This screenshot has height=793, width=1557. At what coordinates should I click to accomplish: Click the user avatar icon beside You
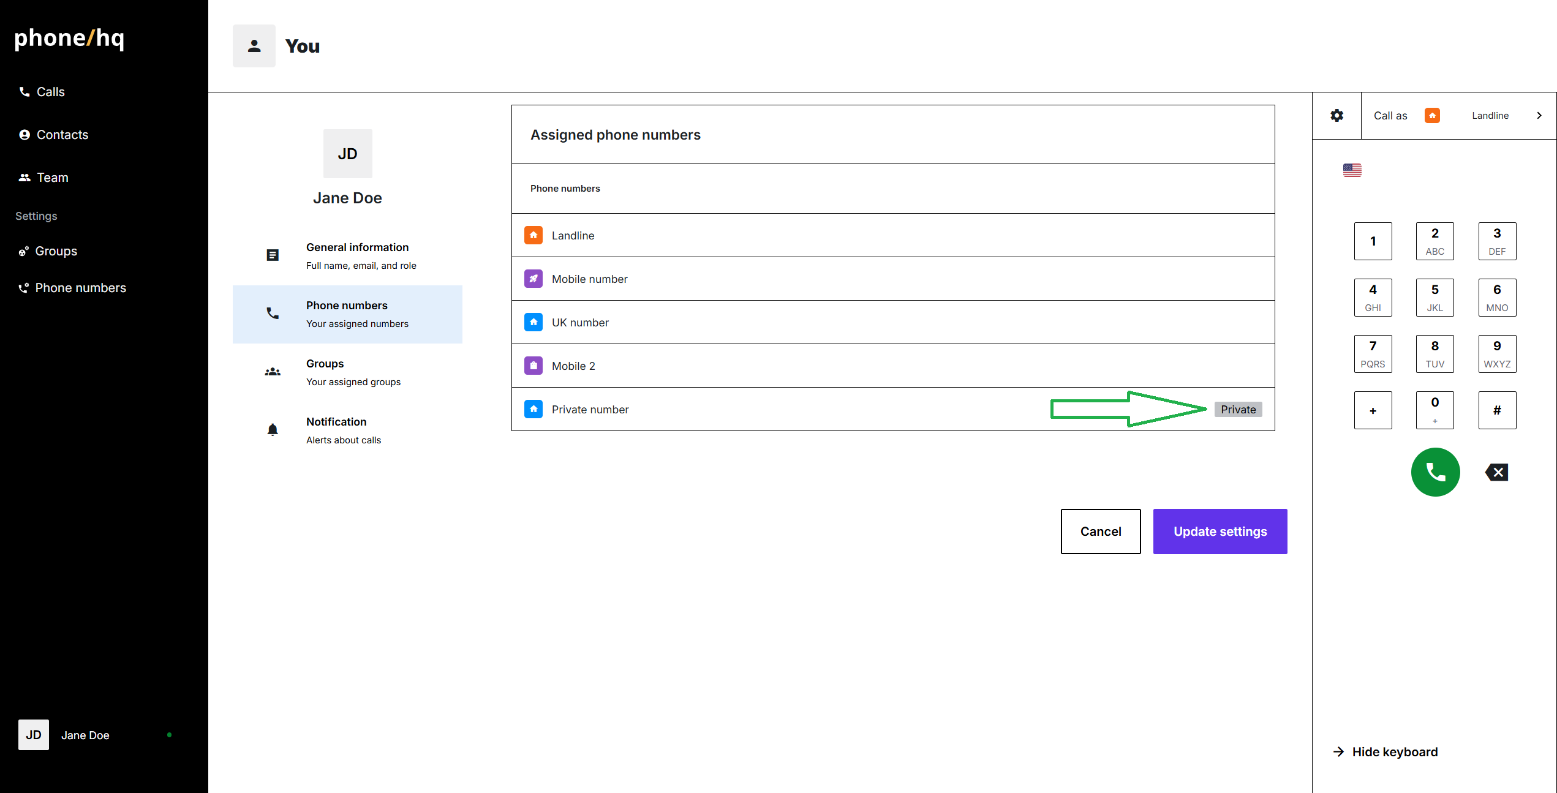pyautogui.click(x=254, y=46)
